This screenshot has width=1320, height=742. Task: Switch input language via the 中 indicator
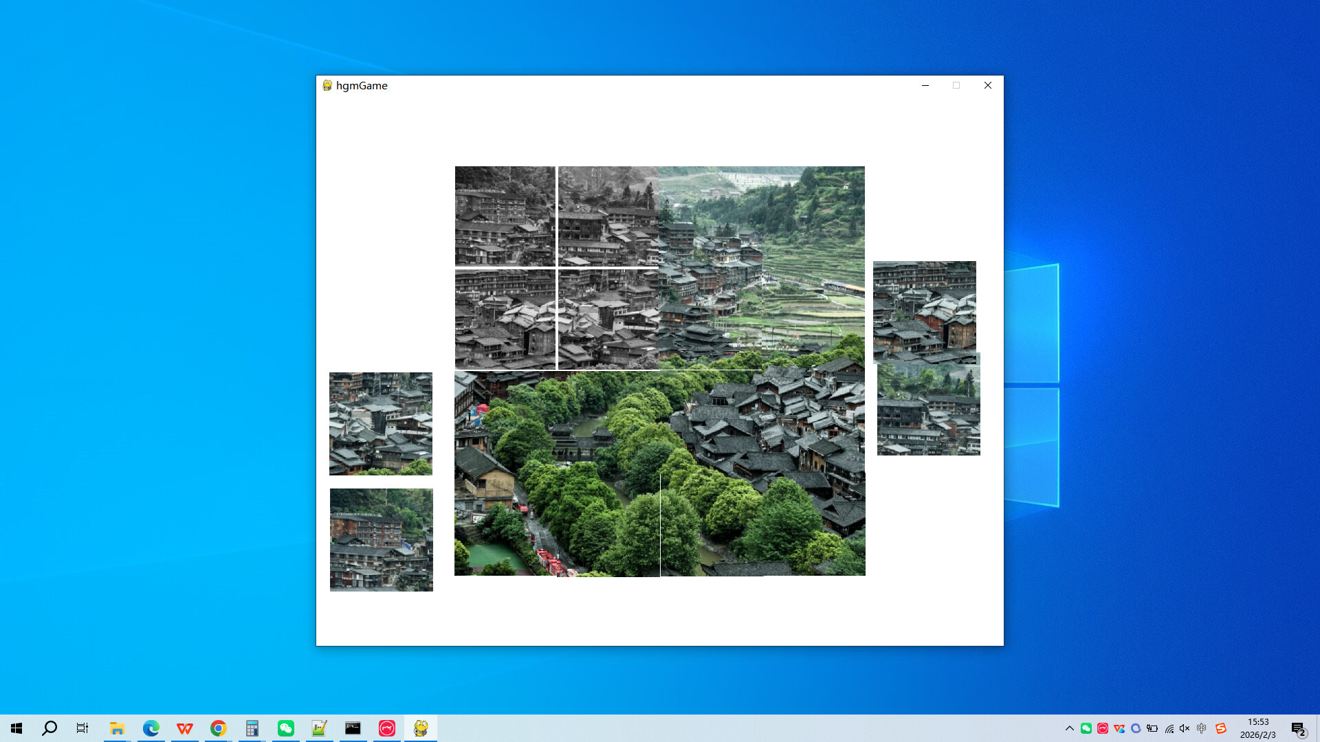click(1202, 728)
